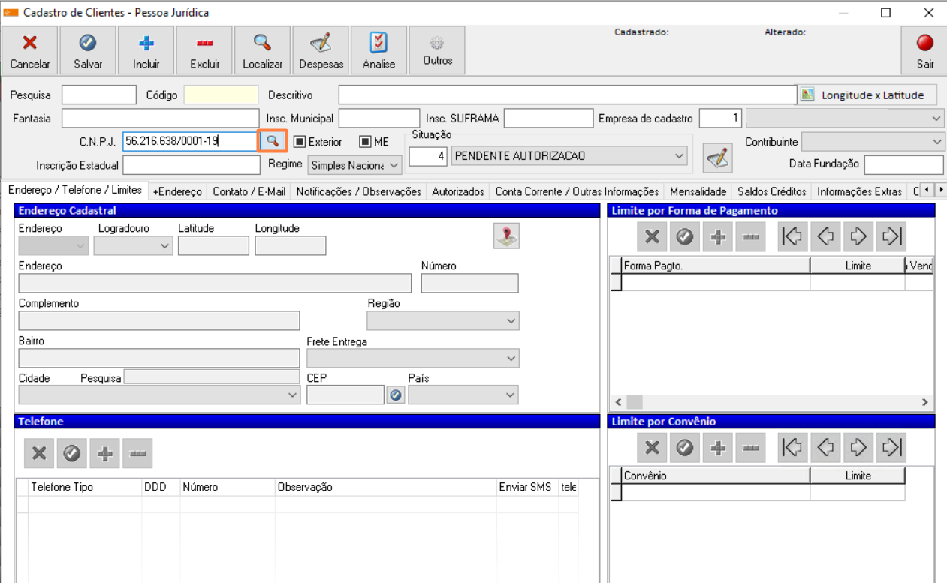
Task: Open Localizar search tool
Action: click(262, 50)
